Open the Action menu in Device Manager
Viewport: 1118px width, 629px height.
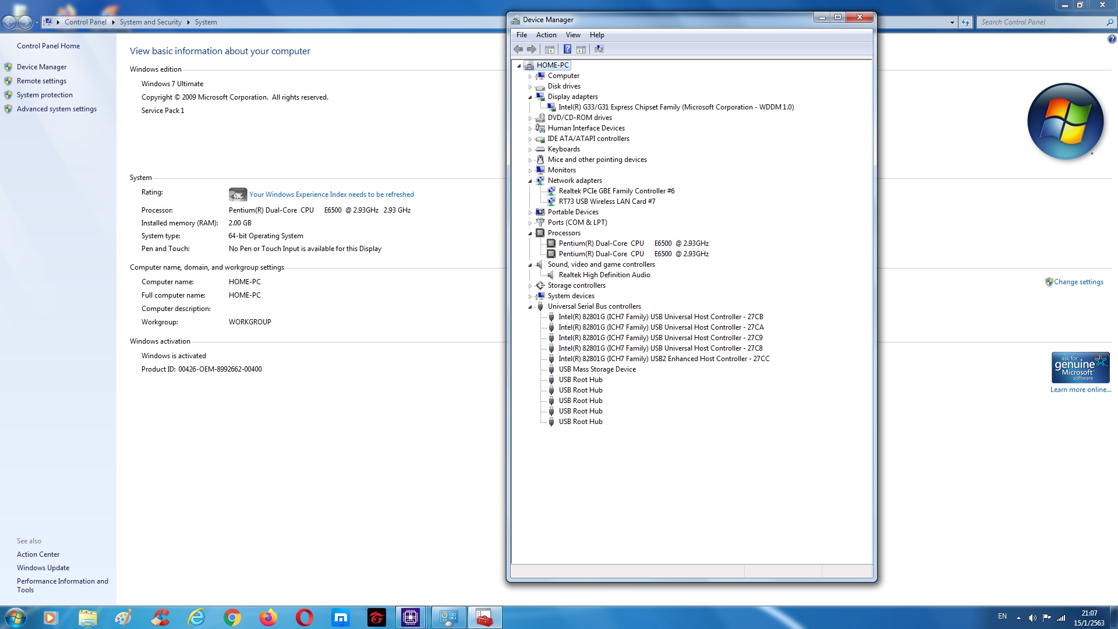coord(546,35)
